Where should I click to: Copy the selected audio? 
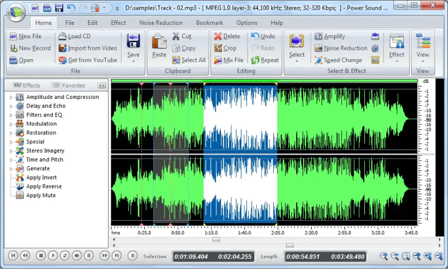coord(184,48)
